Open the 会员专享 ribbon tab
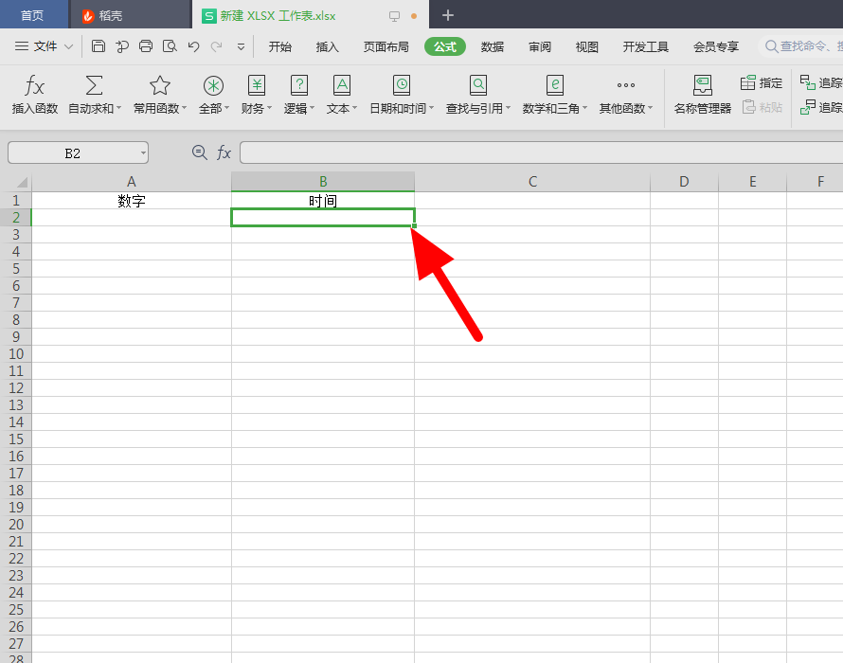Viewport: 843px width, 663px height. [716, 46]
